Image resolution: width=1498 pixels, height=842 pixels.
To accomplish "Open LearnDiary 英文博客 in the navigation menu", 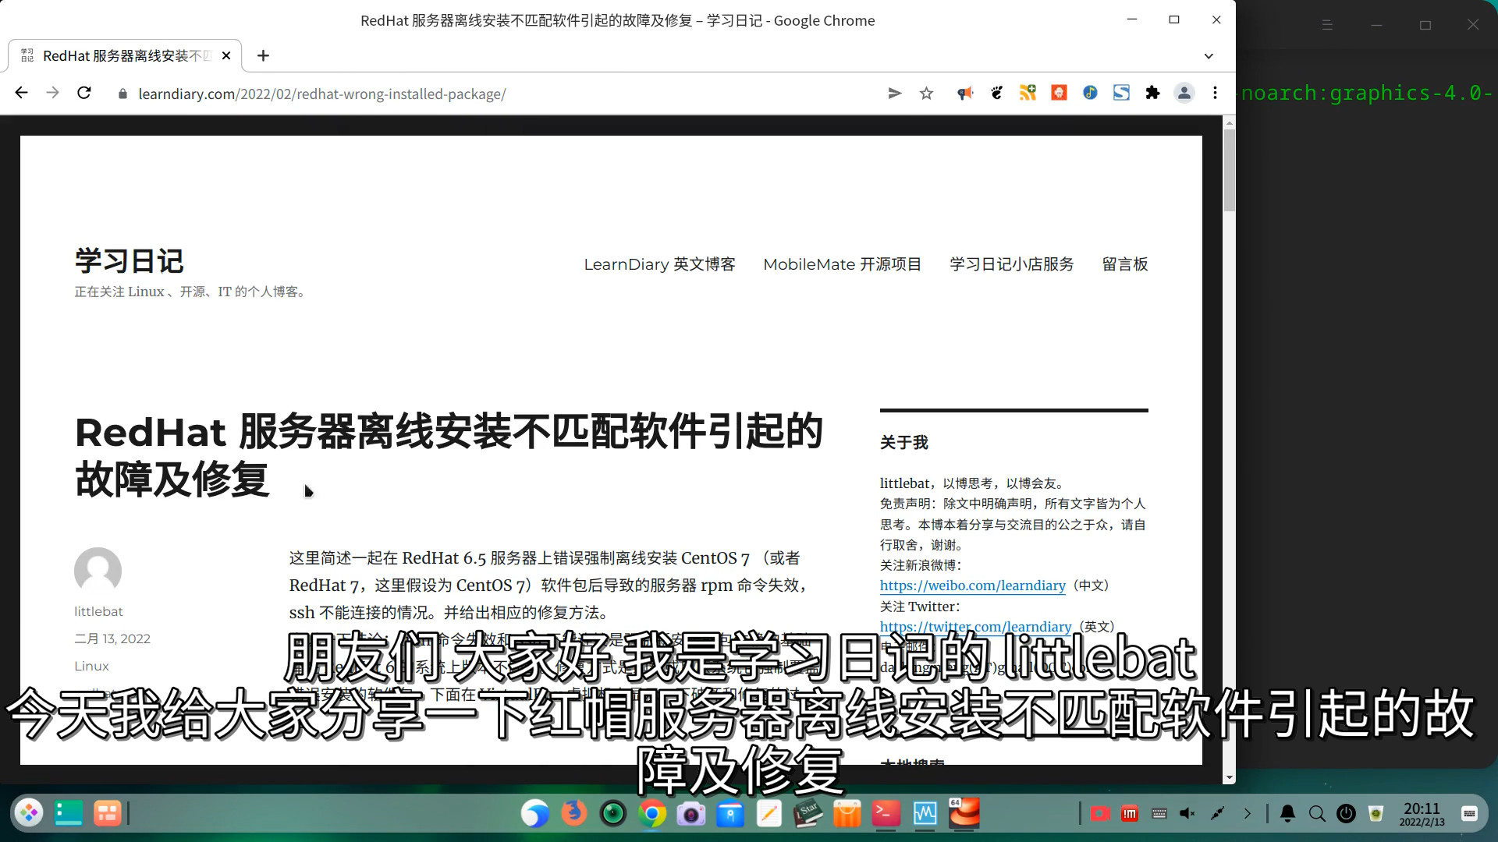I will coord(659,264).
